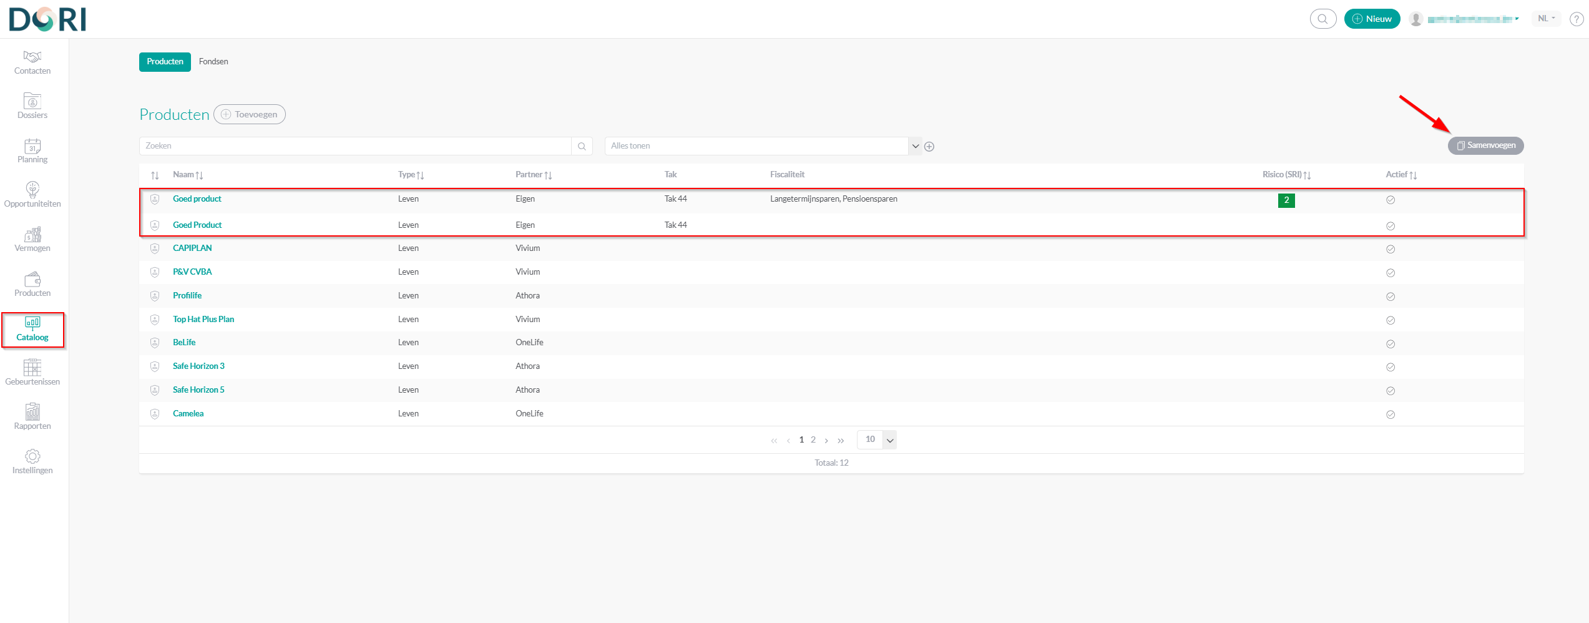Screen dimensions: 1589x623
Task: Click the Zoeken search input field
Action: pos(354,146)
